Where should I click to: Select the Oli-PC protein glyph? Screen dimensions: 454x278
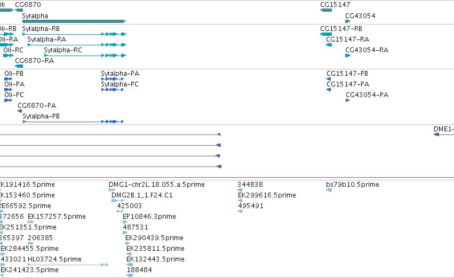pos(8,100)
